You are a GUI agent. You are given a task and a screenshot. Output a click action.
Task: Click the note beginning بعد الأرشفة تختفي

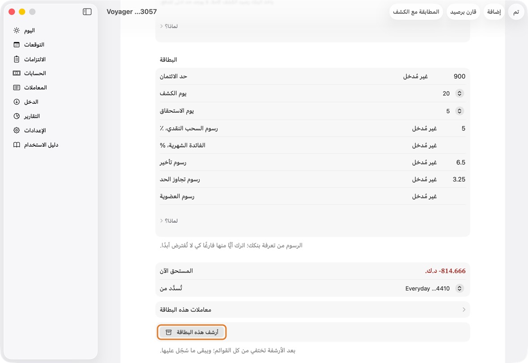[228, 350]
